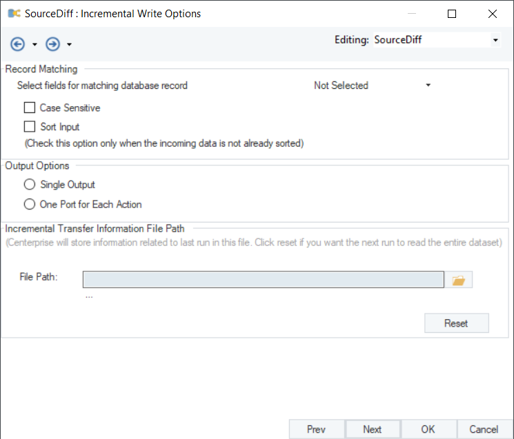Enable the Case Sensitive checkbox
514x439 pixels.
point(30,108)
